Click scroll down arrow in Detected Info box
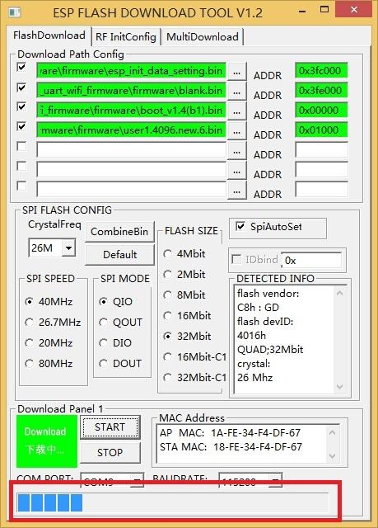Viewport: 378px width, 528px height. [339, 386]
